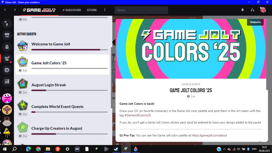The width and height of the screenshot is (272, 153).
Task: Click the GAME JOLT COLORS '25 title
Action: (x=191, y=90)
